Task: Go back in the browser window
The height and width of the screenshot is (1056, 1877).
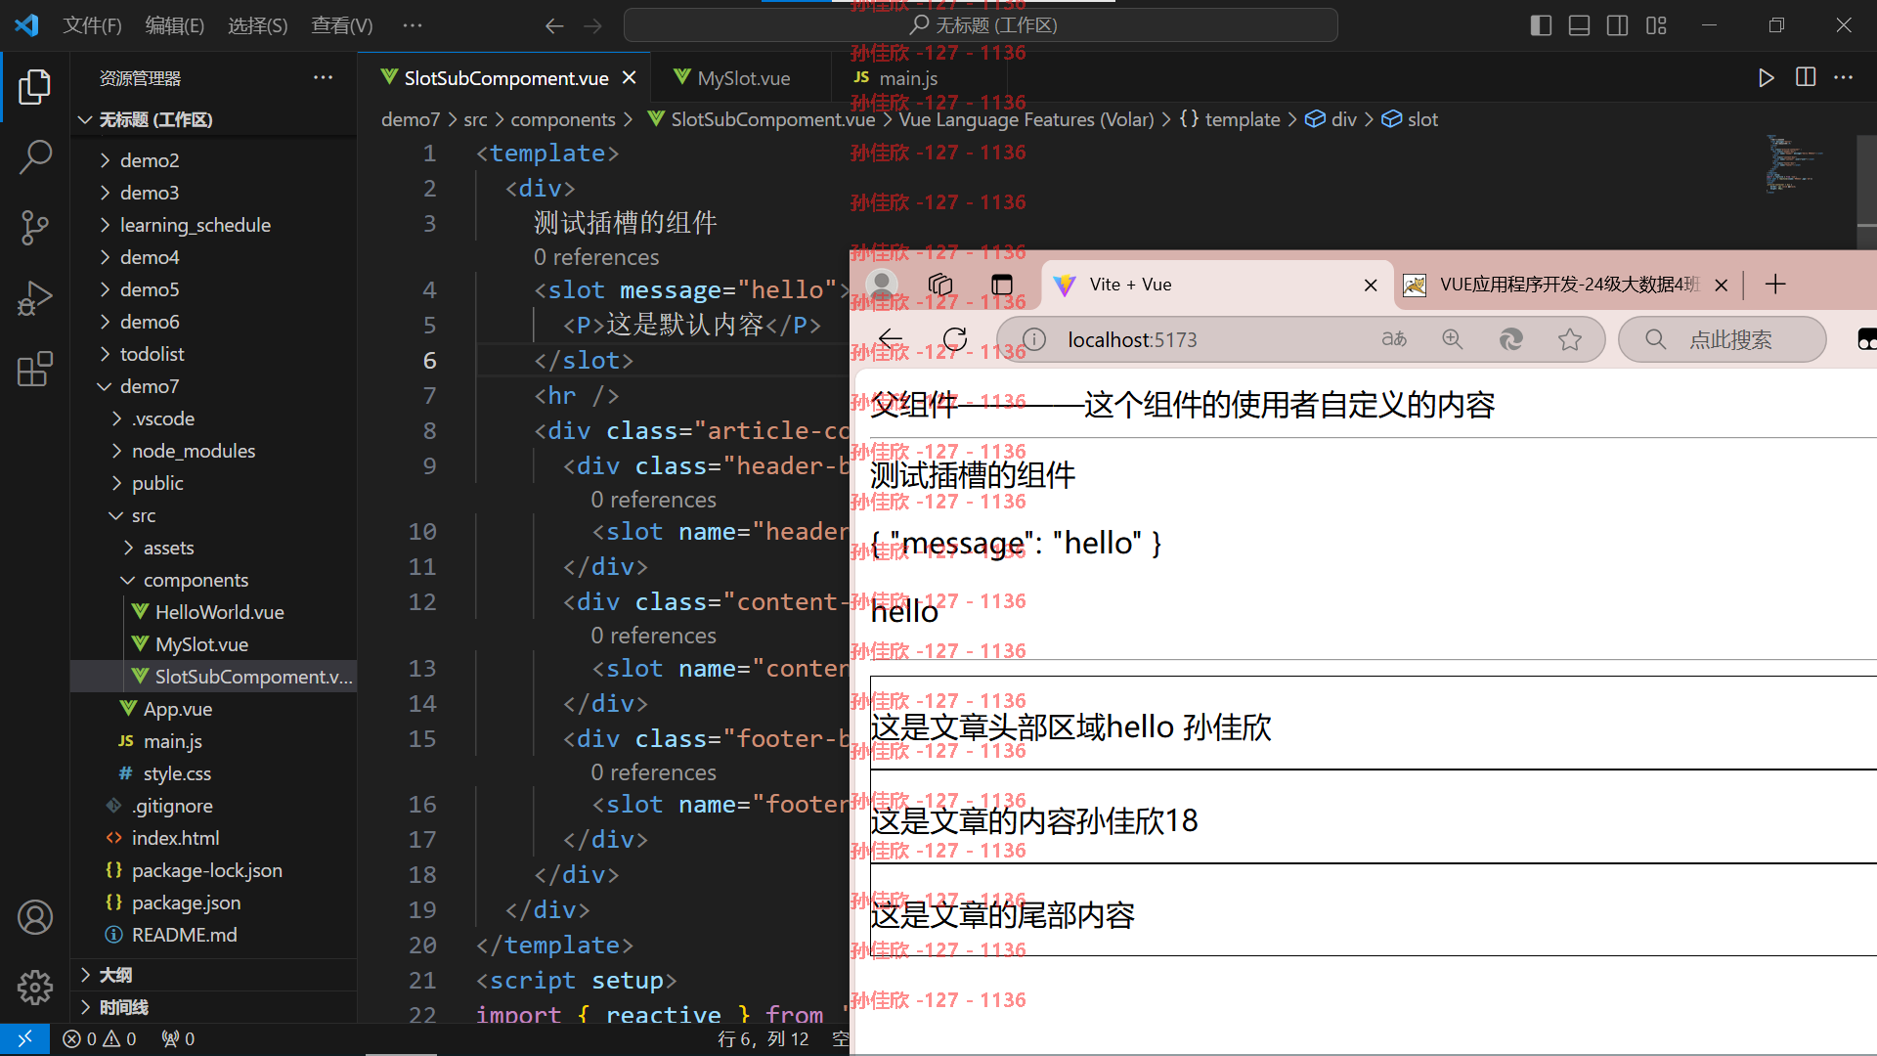Action: point(891,339)
